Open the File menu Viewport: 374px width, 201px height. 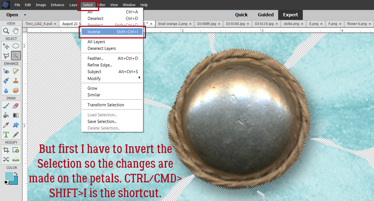click(x=17, y=5)
